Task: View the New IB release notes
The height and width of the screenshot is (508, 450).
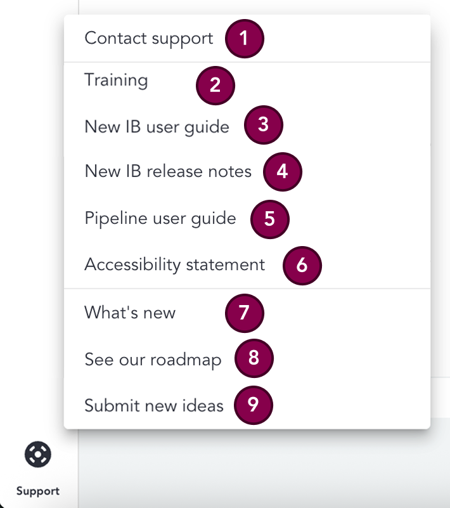Action: click(167, 171)
